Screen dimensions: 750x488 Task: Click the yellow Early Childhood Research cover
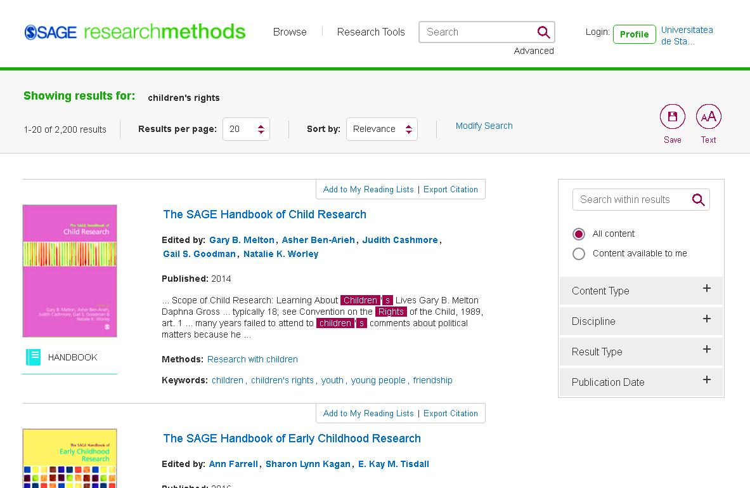[x=70, y=458]
